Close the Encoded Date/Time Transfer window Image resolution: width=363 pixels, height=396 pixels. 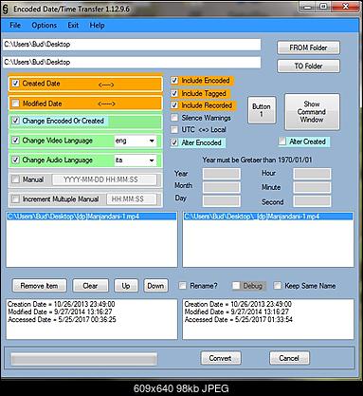tap(345, 7)
